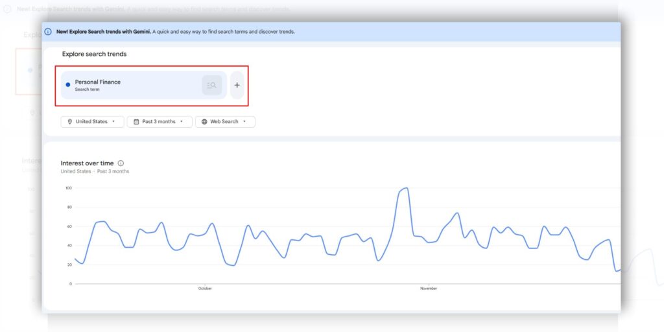664x332 pixels.
Task: Click the 100 value on the y-axis
Action: coord(69,188)
